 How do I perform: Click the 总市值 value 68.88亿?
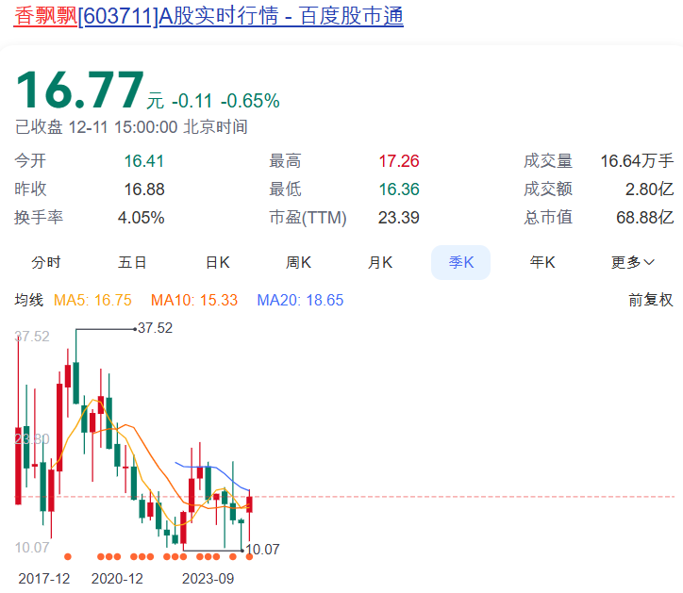[644, 218]
